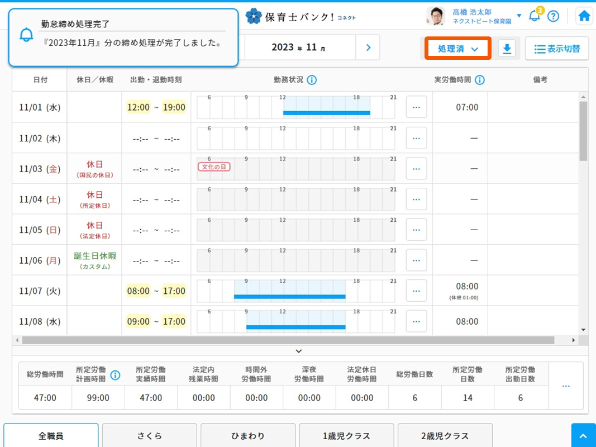Edit the 12:00 clock-in time on 11/01
The width and height of the screenshot is (596, 447).
(139, 107)
